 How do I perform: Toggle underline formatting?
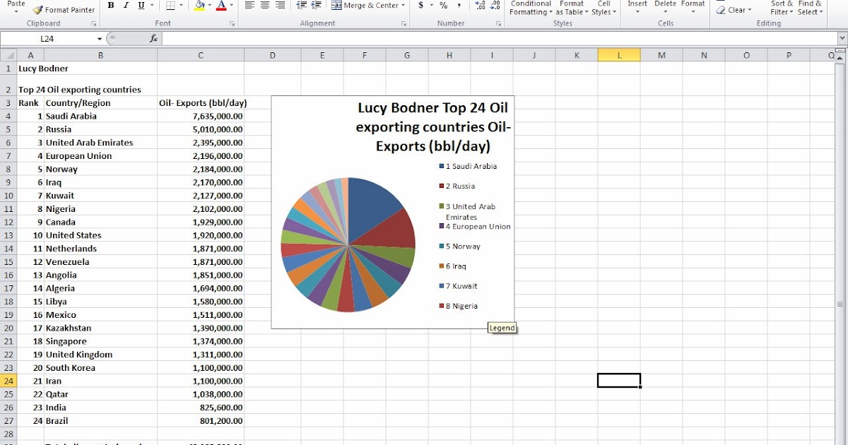click(140, 5)
